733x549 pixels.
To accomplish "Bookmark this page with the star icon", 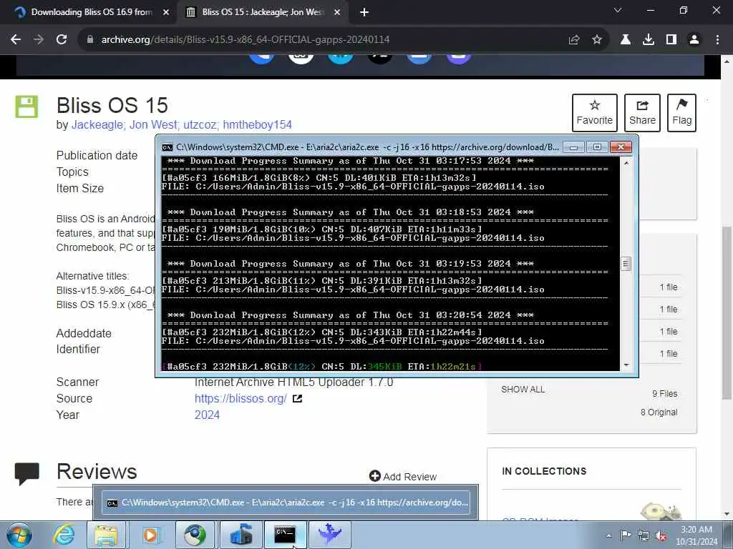I will (597, 40).
